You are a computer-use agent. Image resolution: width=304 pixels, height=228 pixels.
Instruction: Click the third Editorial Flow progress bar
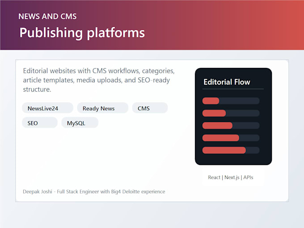click(x=231, y=126)
